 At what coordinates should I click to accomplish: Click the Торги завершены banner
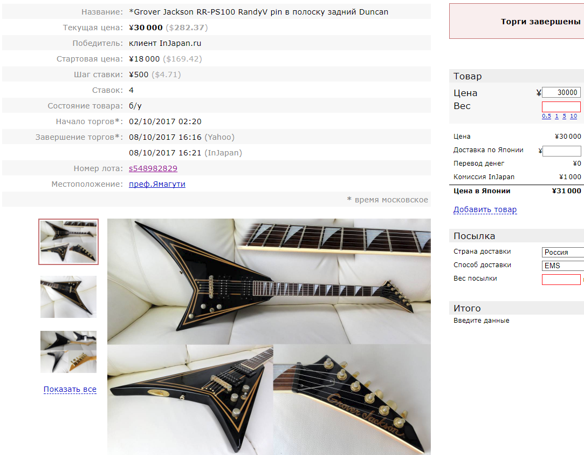click(517, 21)
